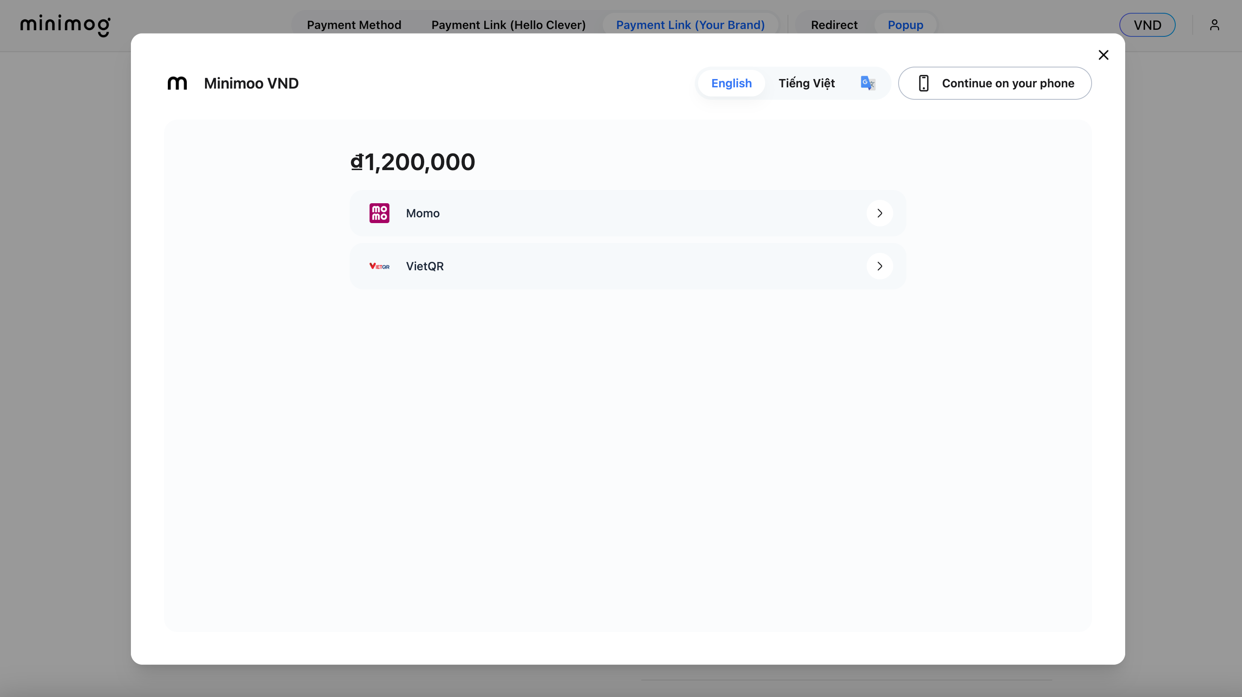Expand the VietQR payment option
This screenshot has height=697, width=1242.
coord(879,266)
